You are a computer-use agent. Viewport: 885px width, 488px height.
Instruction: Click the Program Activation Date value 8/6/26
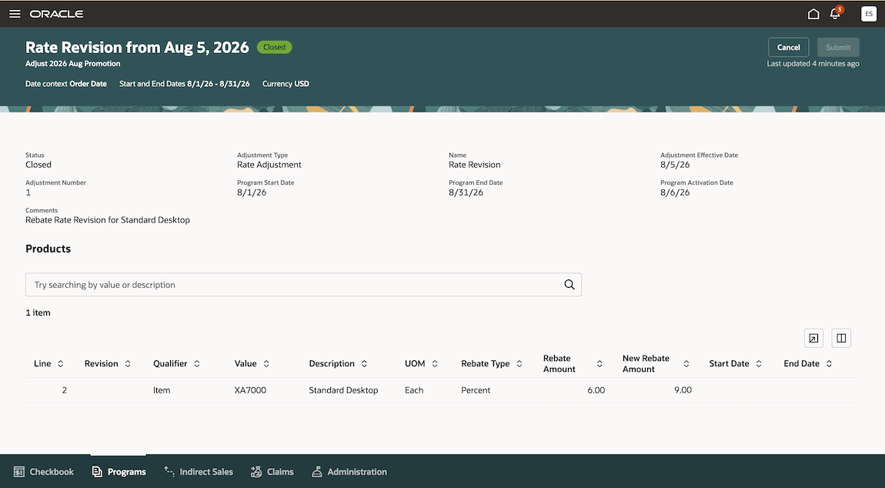tap(675, 192)
